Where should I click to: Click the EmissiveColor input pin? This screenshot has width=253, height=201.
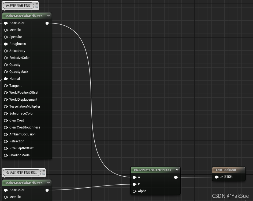6,58
